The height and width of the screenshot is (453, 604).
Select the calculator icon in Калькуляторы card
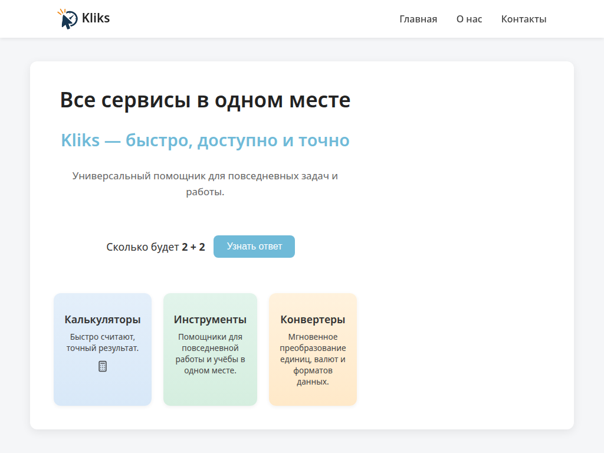103,366
